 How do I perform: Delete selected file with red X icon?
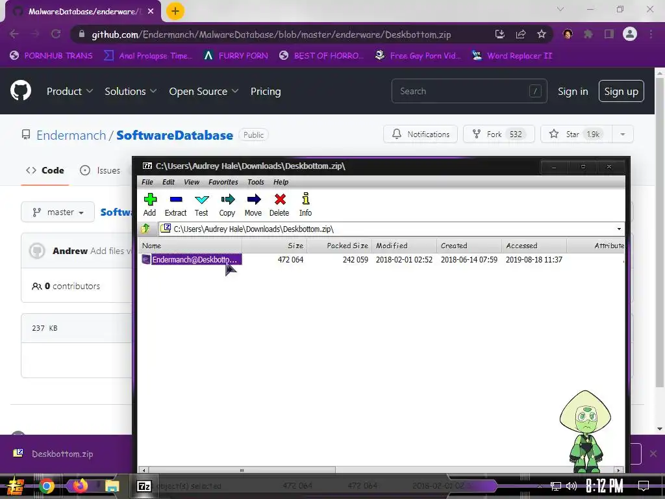pos(279,205)
